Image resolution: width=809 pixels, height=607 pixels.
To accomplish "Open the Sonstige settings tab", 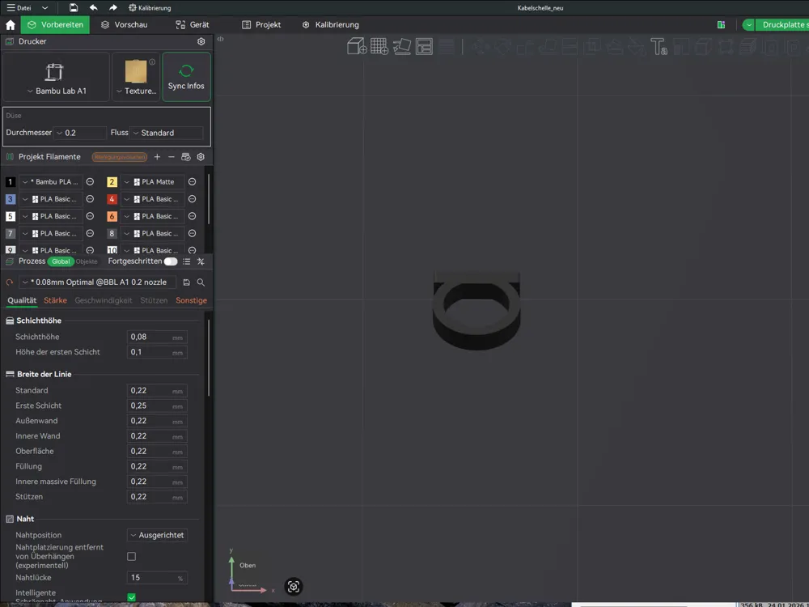I will tap(191, 300).
